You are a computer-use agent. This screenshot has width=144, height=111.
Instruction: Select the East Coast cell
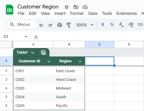coord(69,71)
